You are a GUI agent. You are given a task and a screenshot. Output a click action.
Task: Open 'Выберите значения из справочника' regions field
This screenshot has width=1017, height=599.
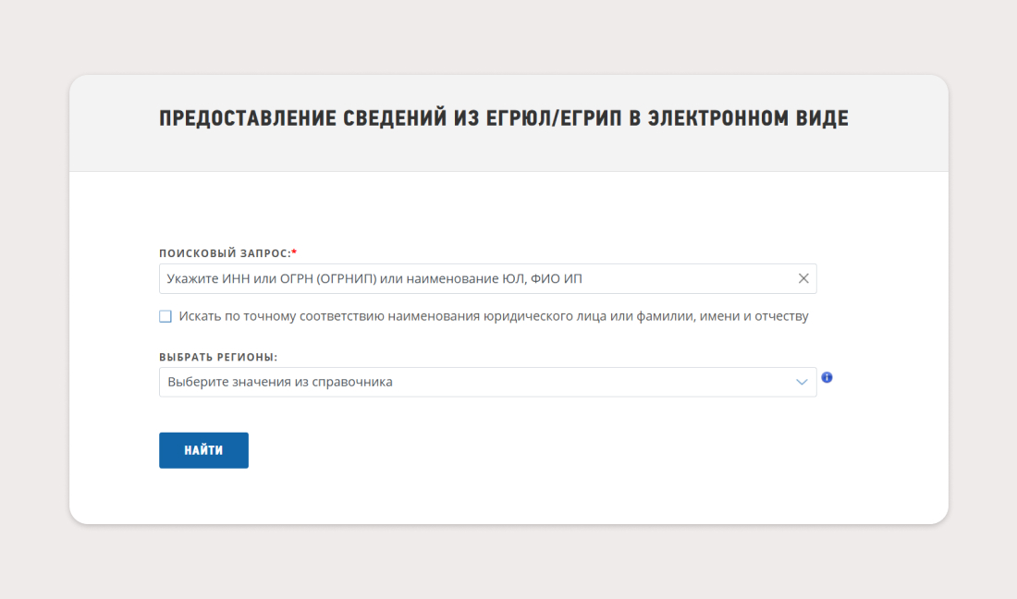488,382
